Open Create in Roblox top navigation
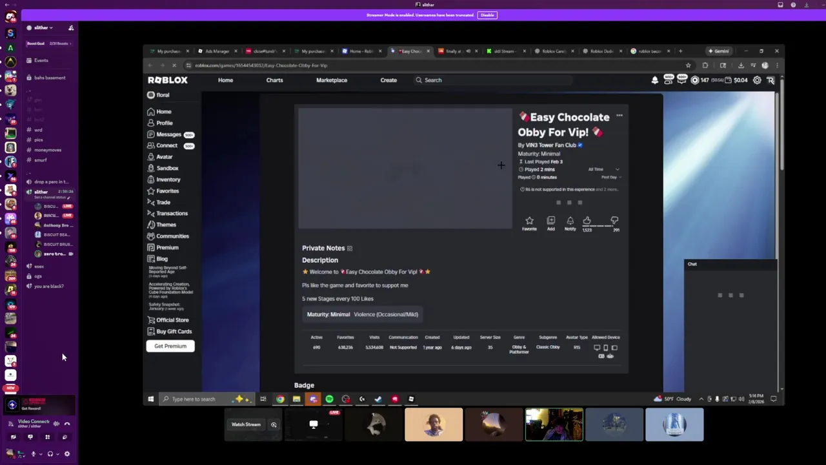The image size is (826, 465). tap(388, 80)
